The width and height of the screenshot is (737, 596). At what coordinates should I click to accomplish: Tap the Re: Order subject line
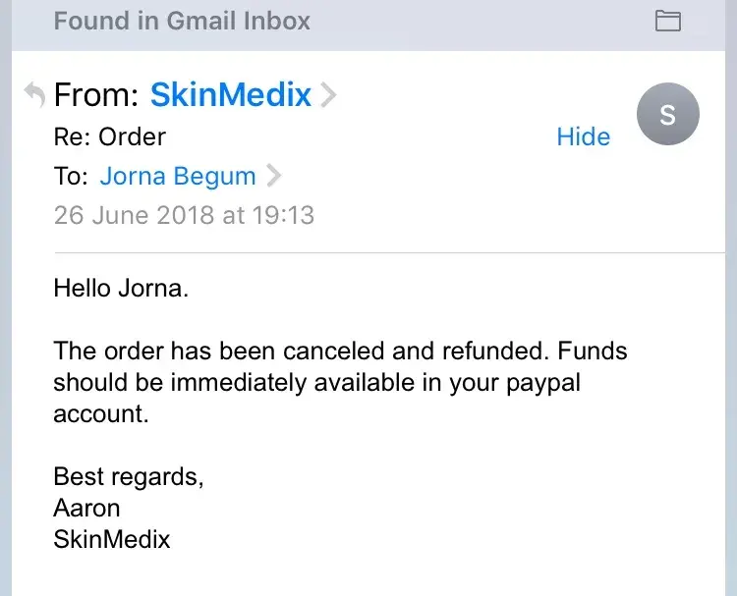(x=110, y=136)
